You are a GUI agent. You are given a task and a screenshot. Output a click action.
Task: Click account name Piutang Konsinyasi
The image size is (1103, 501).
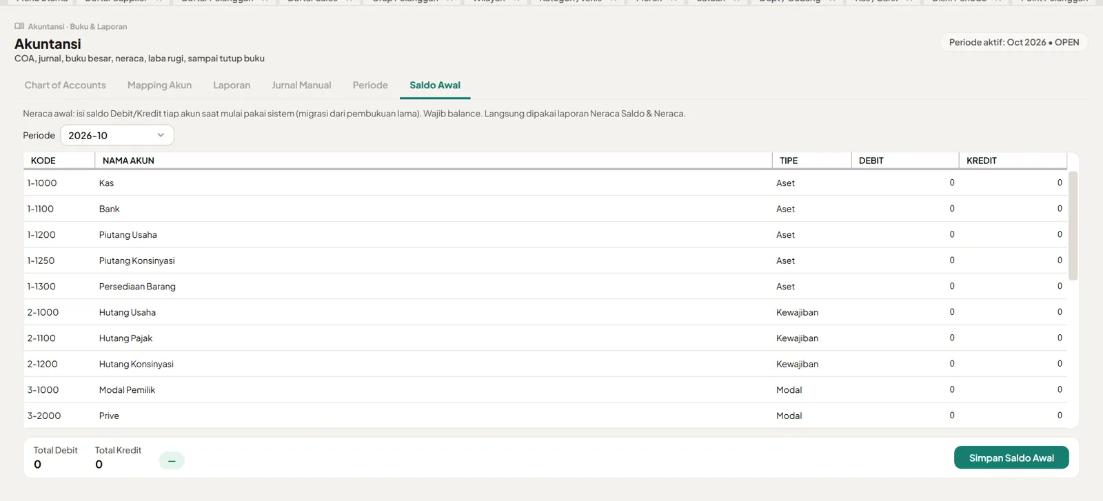pos(137,260)
